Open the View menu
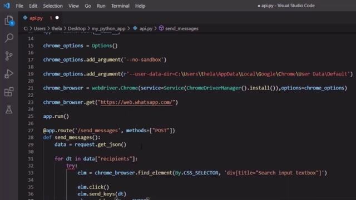The width and height of the screenshot is (356, 200). 74,6
